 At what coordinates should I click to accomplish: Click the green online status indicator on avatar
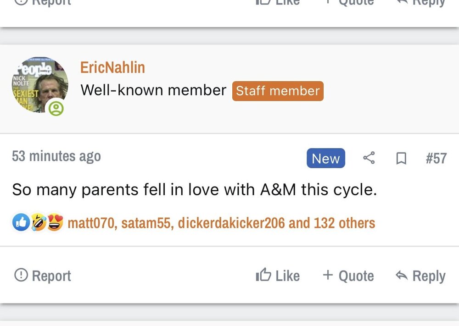tap(56, 108)
